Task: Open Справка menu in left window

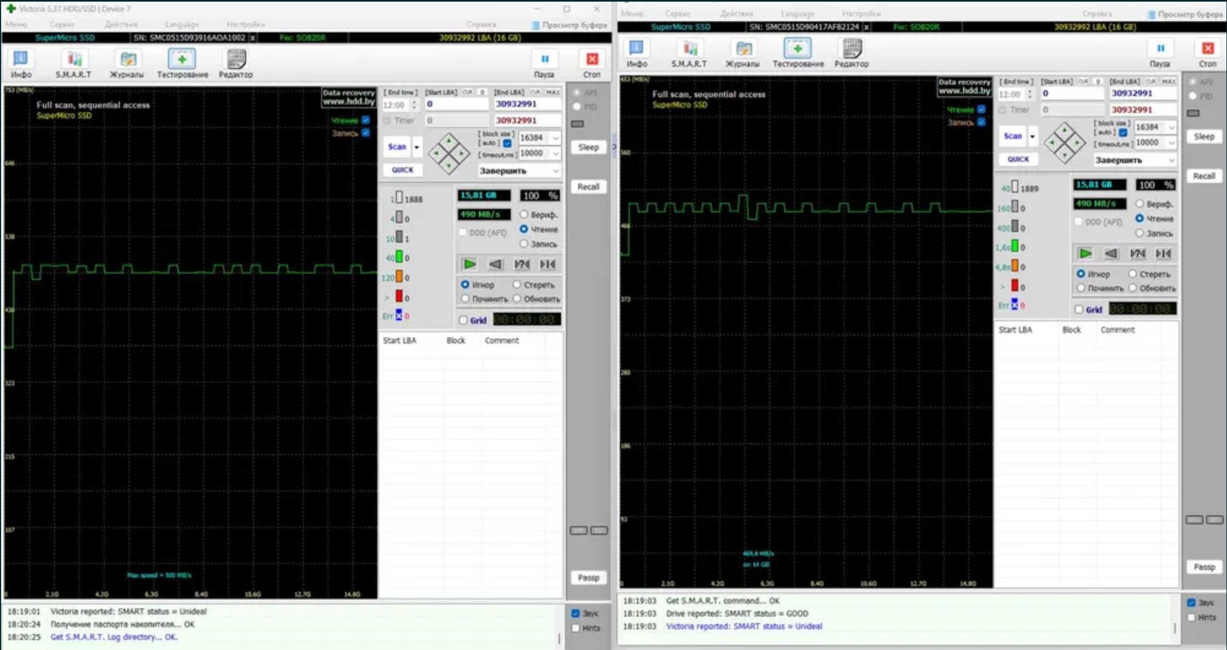Action: click(481, 25)
